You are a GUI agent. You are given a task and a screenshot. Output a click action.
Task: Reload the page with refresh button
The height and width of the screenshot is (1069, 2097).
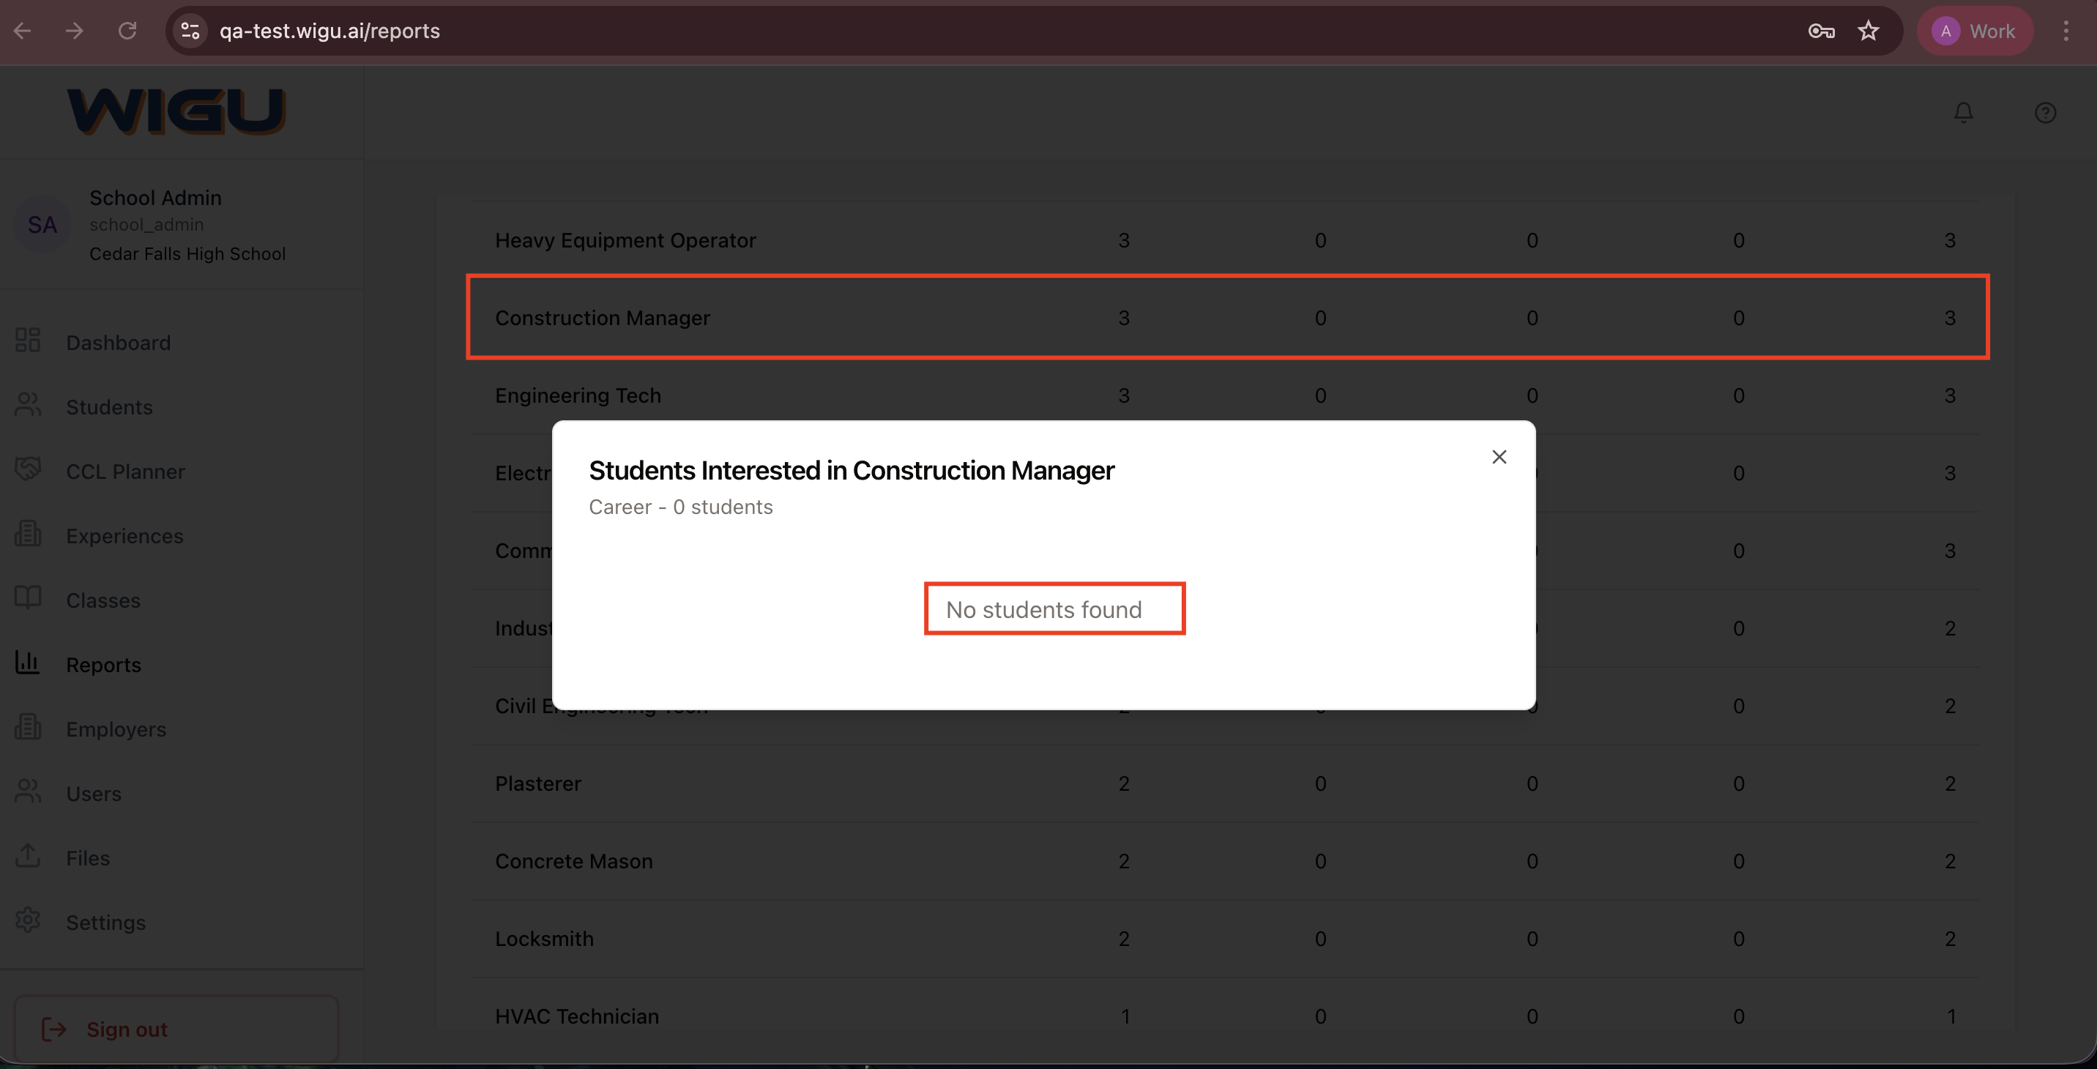pos(127,31)
